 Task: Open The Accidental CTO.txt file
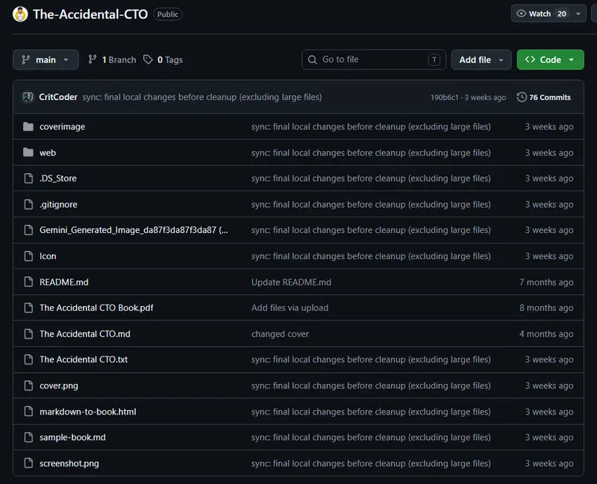(x=84, y=360)
